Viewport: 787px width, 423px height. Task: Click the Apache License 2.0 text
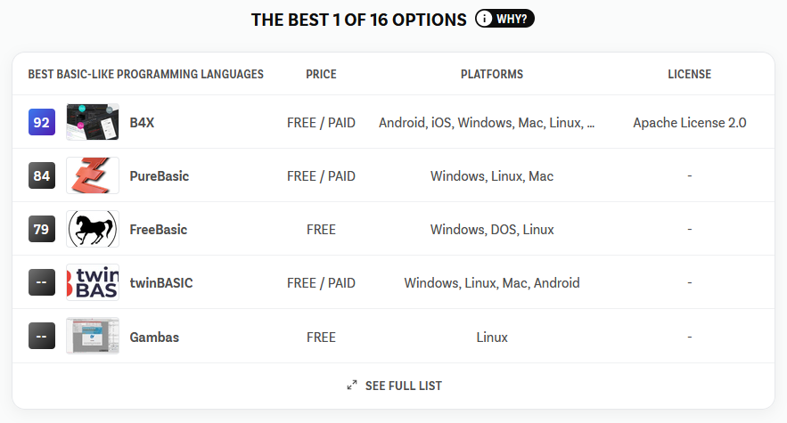[690, 122]
